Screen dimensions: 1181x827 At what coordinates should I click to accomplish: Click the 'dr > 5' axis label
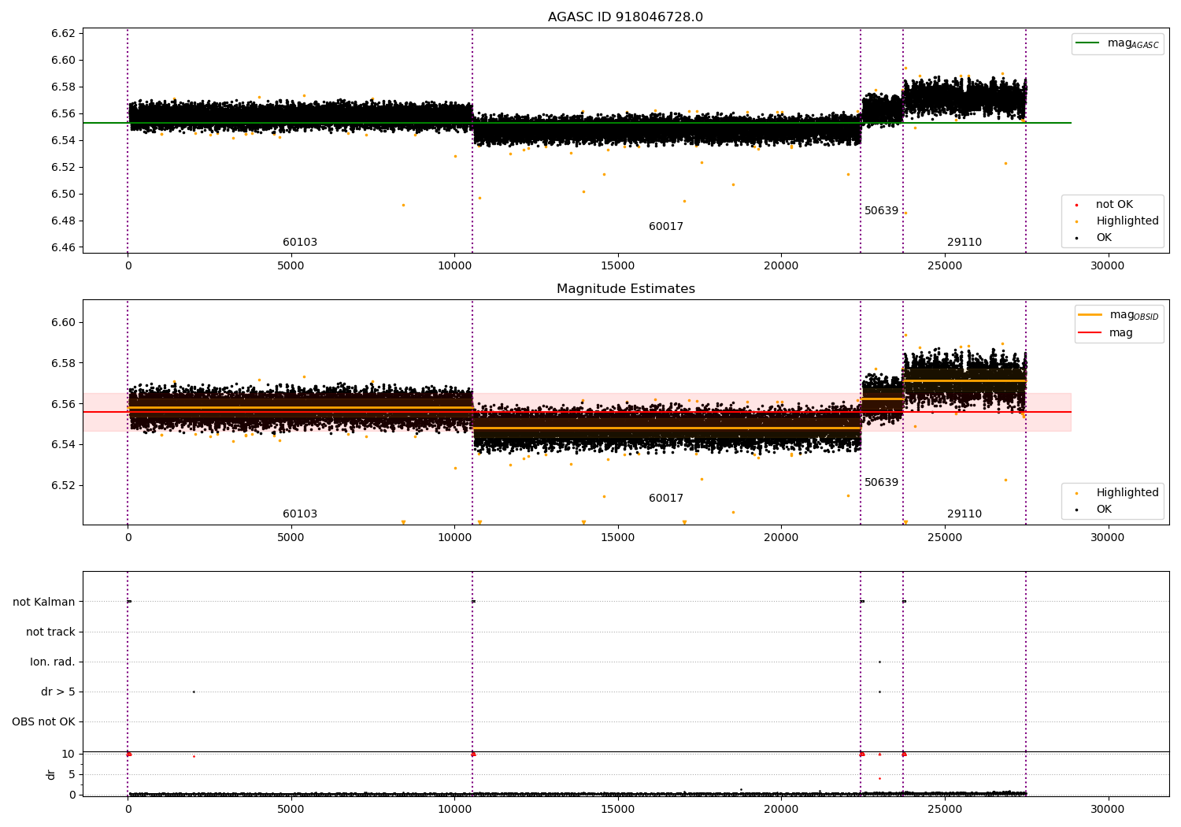[58, 692]
